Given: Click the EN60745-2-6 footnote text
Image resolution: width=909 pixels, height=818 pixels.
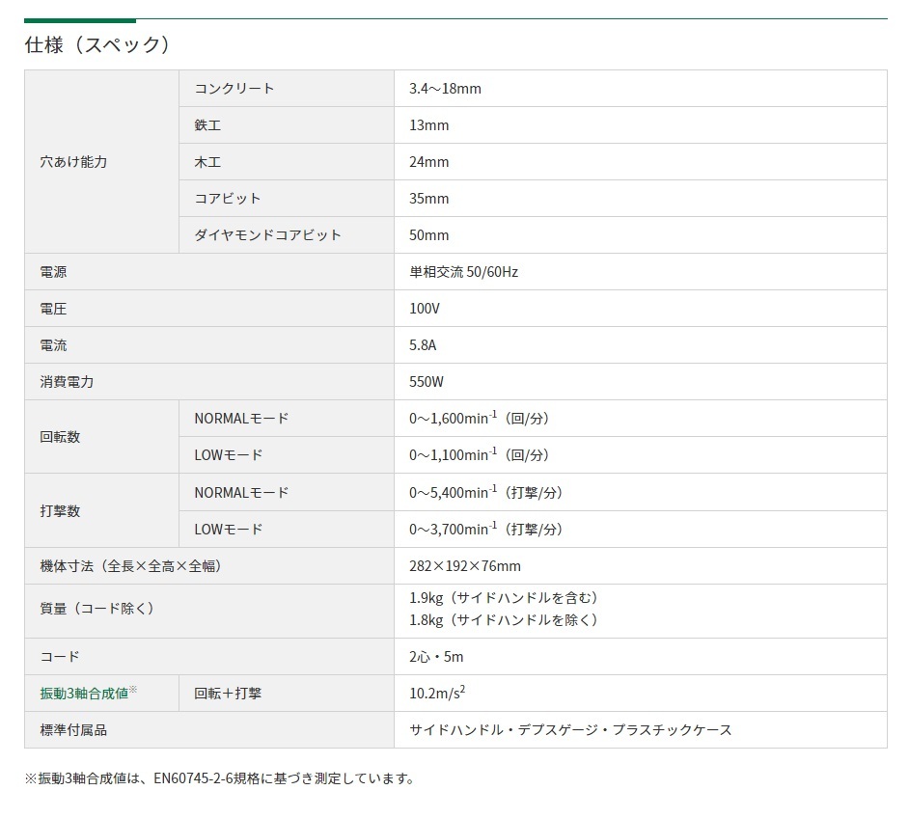Looking at the screenshot, I should (x=220, y=777).
